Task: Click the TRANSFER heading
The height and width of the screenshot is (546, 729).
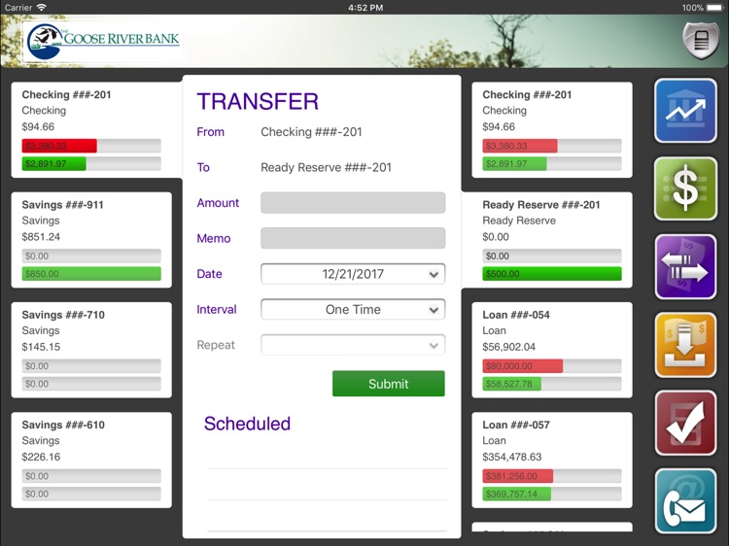Action: tap(258, 101)
